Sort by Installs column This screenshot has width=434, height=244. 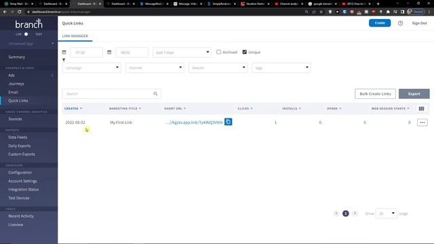click(x=292, y=108)
